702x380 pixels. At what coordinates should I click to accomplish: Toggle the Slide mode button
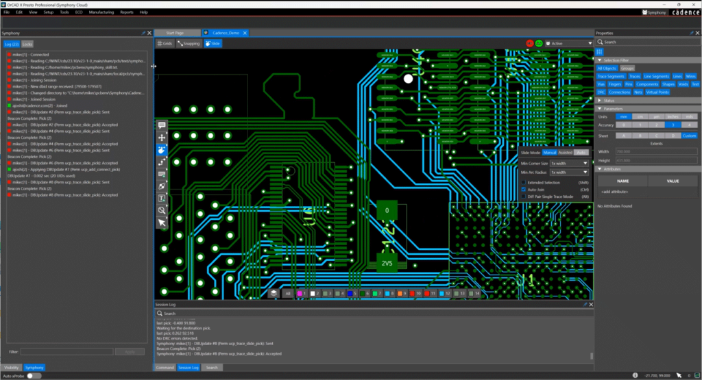[x=213, y=43]
